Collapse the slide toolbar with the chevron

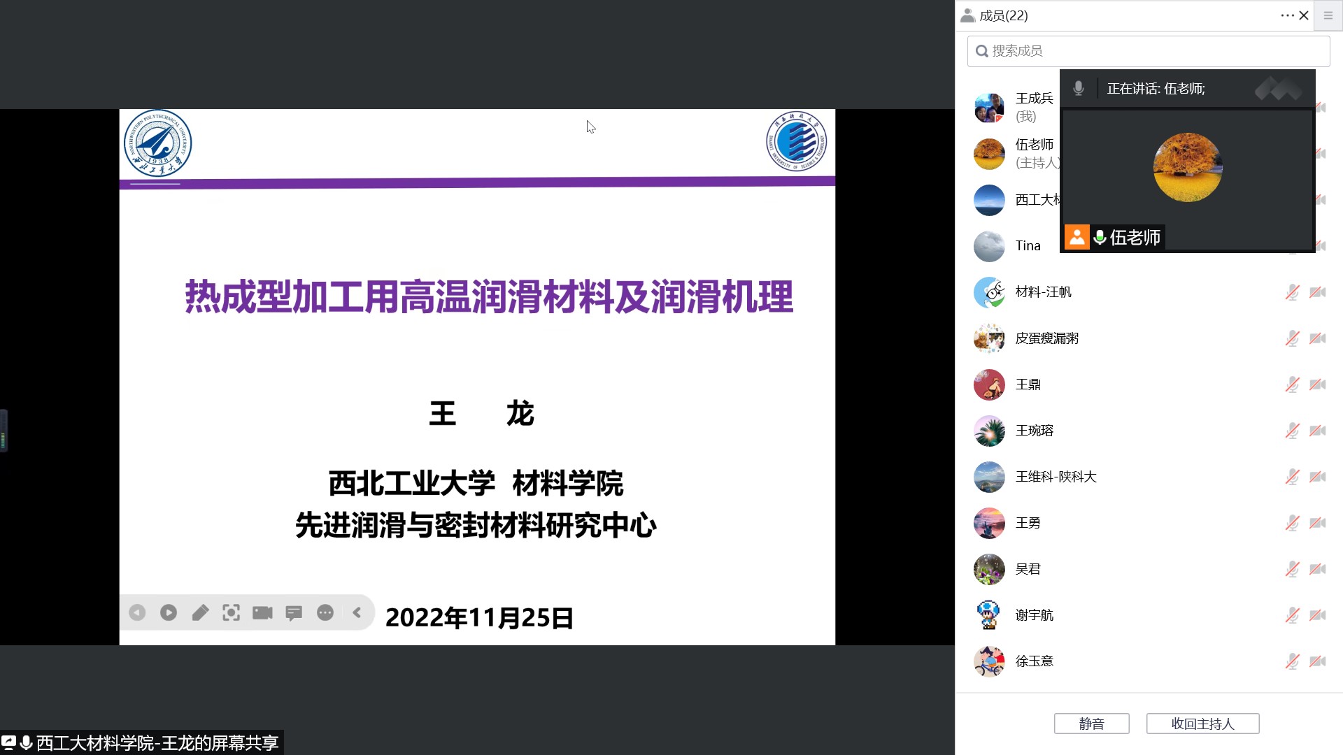[x=357, y=612]
